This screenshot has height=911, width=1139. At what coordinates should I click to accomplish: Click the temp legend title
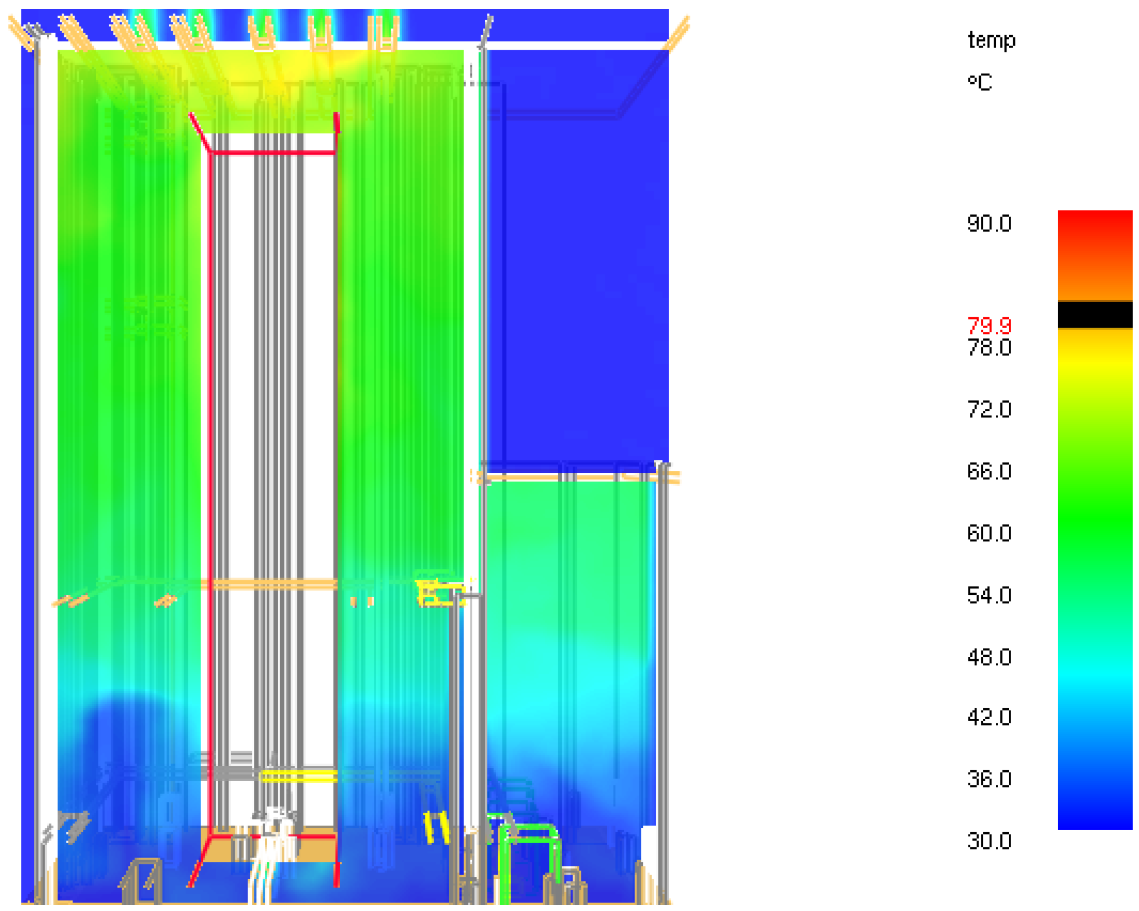pyautogui.click(x=990, y=40)
